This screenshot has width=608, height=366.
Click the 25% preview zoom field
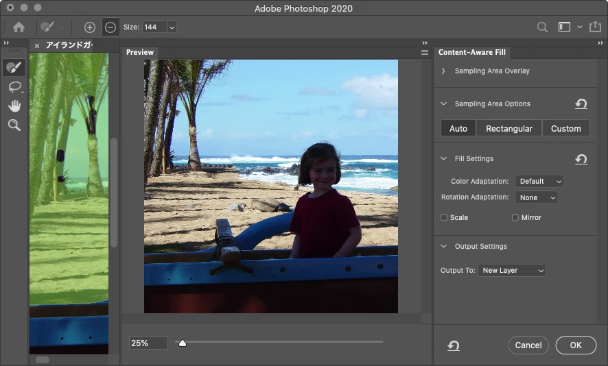tap(148, 343)
